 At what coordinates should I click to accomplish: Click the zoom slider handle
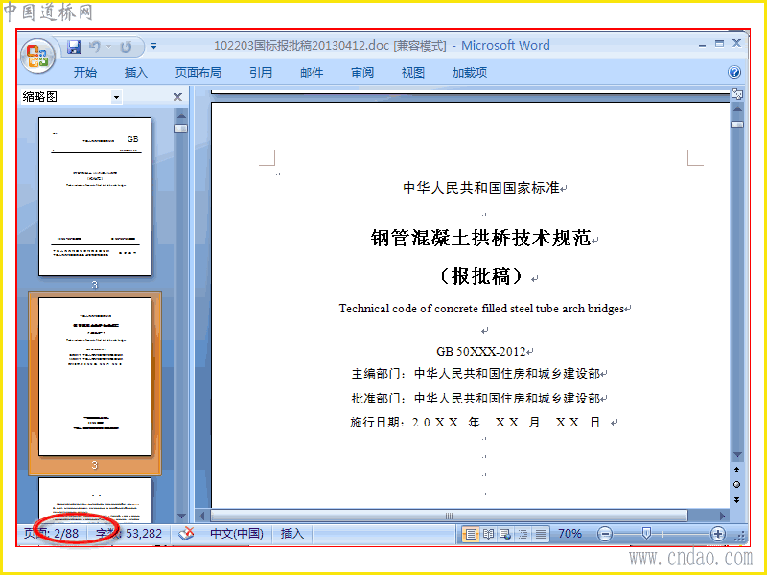(x=646, y=534)
